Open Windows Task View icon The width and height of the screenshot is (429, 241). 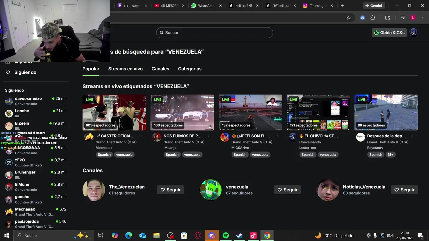100,236
